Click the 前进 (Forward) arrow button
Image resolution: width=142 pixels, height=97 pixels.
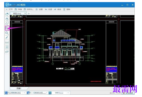click(x=57, y=9)
